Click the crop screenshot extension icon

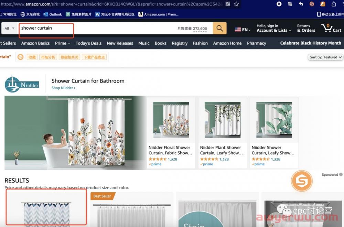click(x=290, y=4)
